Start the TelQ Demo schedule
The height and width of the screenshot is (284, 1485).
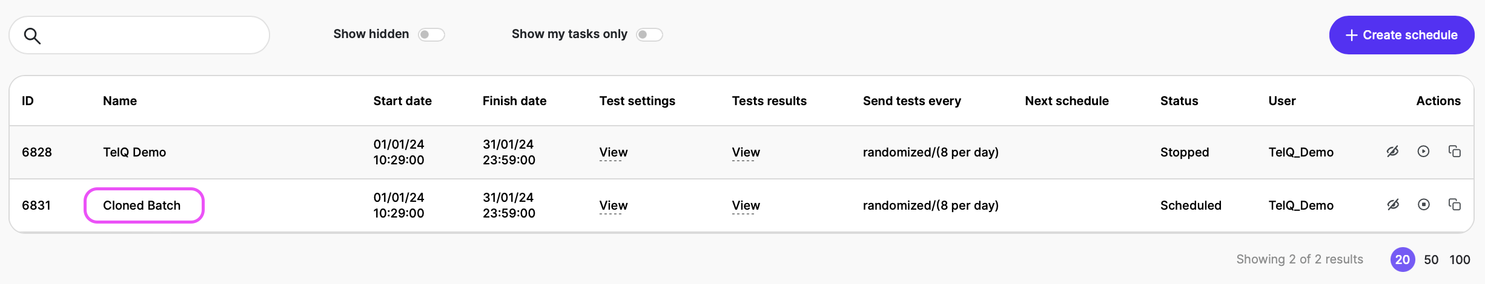pyautogui.click(x=1424, y=152)
